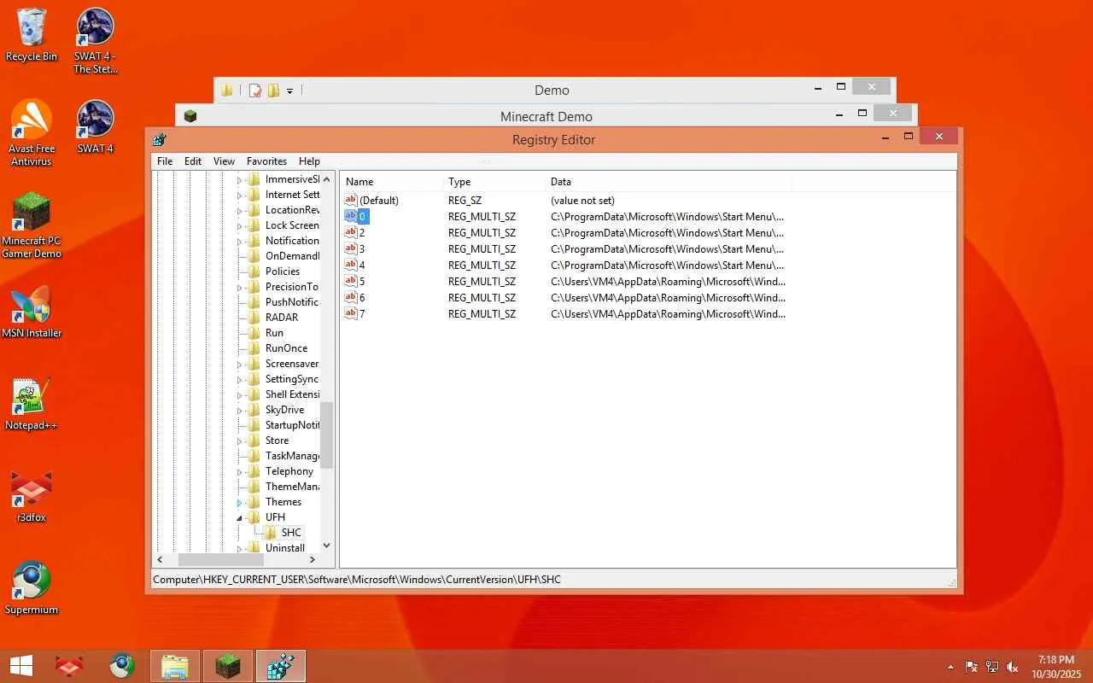Collapse the UFH registry key

tap(240, 517)
